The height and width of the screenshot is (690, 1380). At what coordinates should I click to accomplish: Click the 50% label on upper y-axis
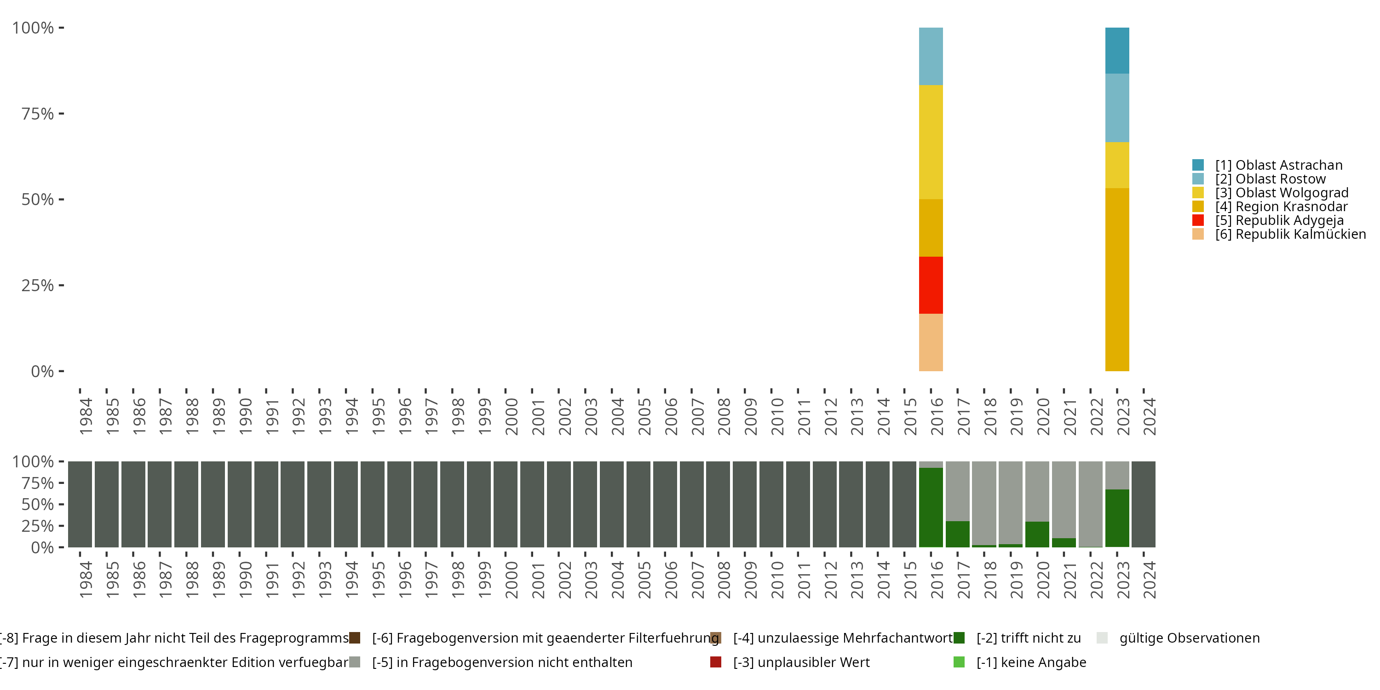tap(38, 200)
